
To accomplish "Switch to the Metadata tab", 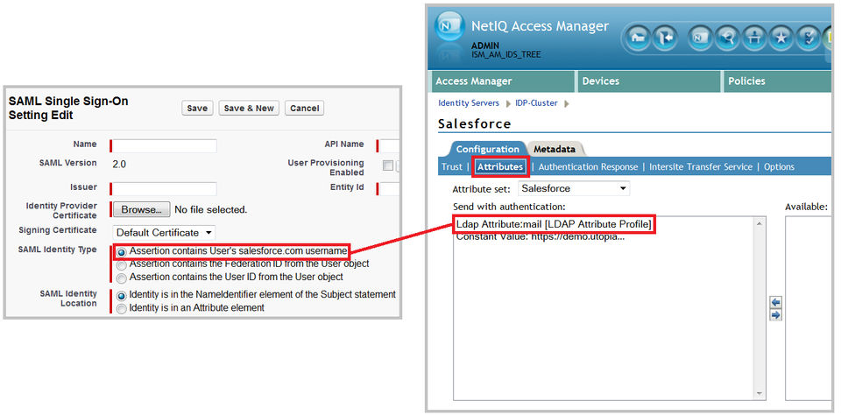I will pyautogui.click(x=554, y=149).
